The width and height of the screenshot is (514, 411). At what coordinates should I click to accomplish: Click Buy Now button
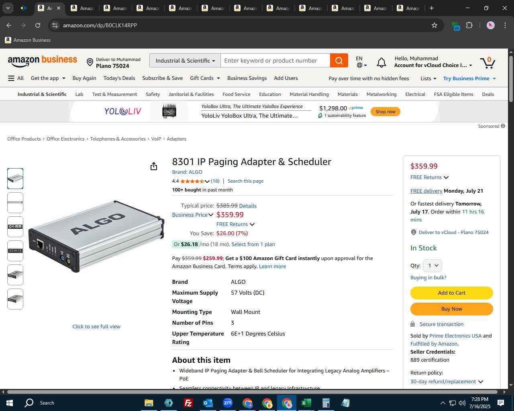click(x=452, y=309)
